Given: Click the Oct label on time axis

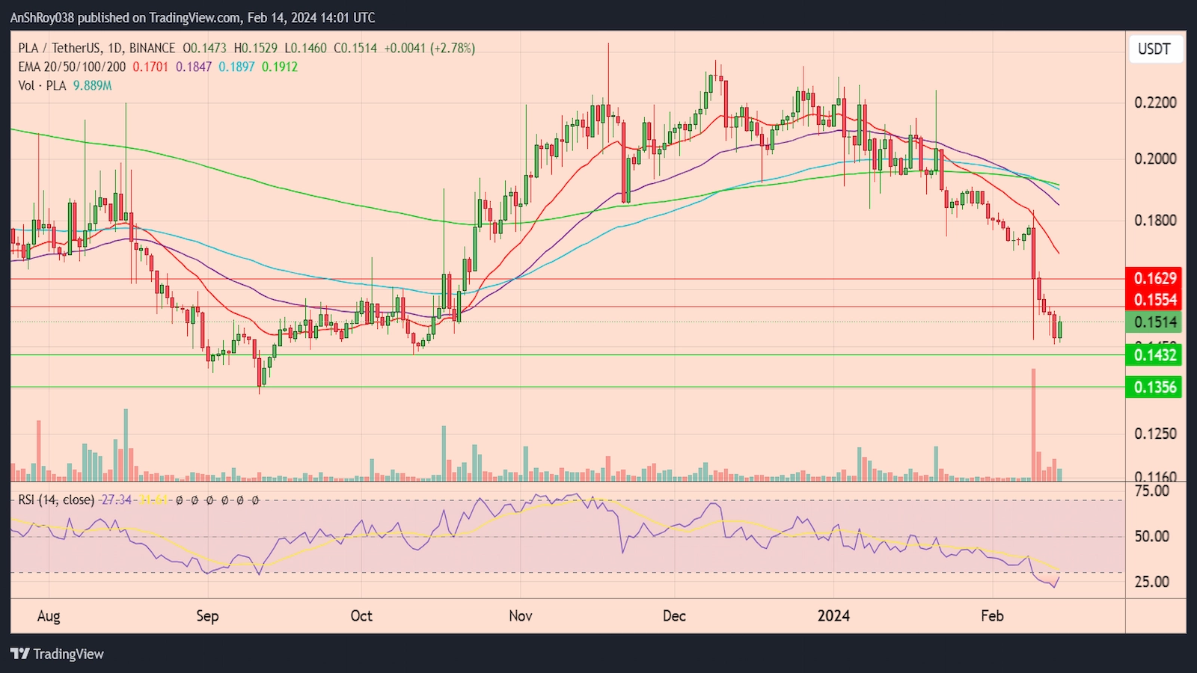Looking at the screenshot, I should (x=361, y=616).
